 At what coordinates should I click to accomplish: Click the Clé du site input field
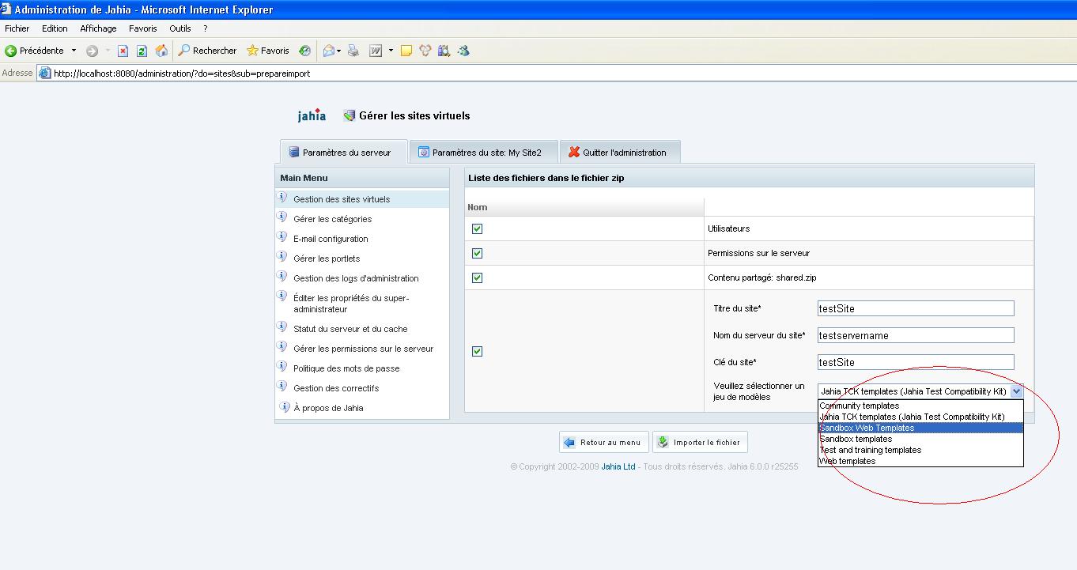point(916,362)
